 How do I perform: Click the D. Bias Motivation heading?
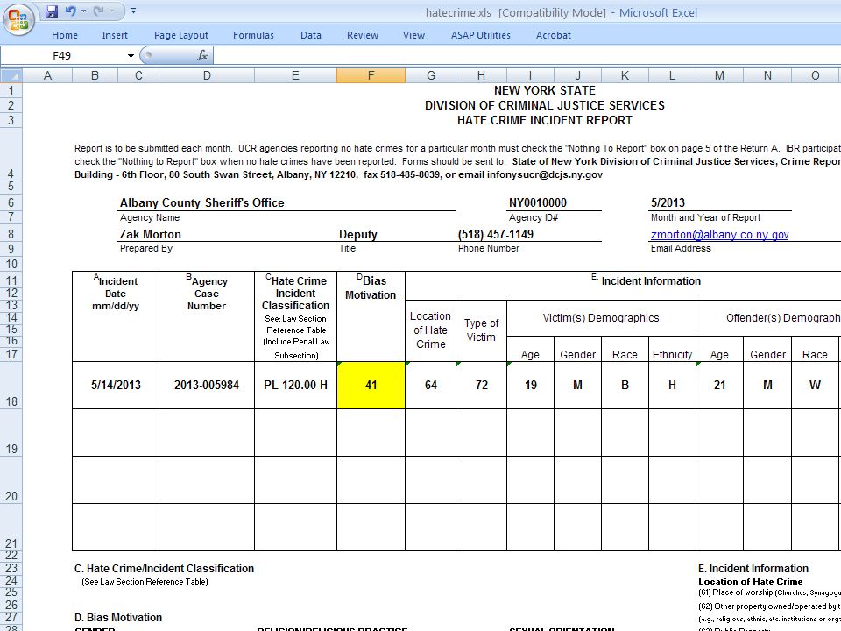click(x=118, y=618)
